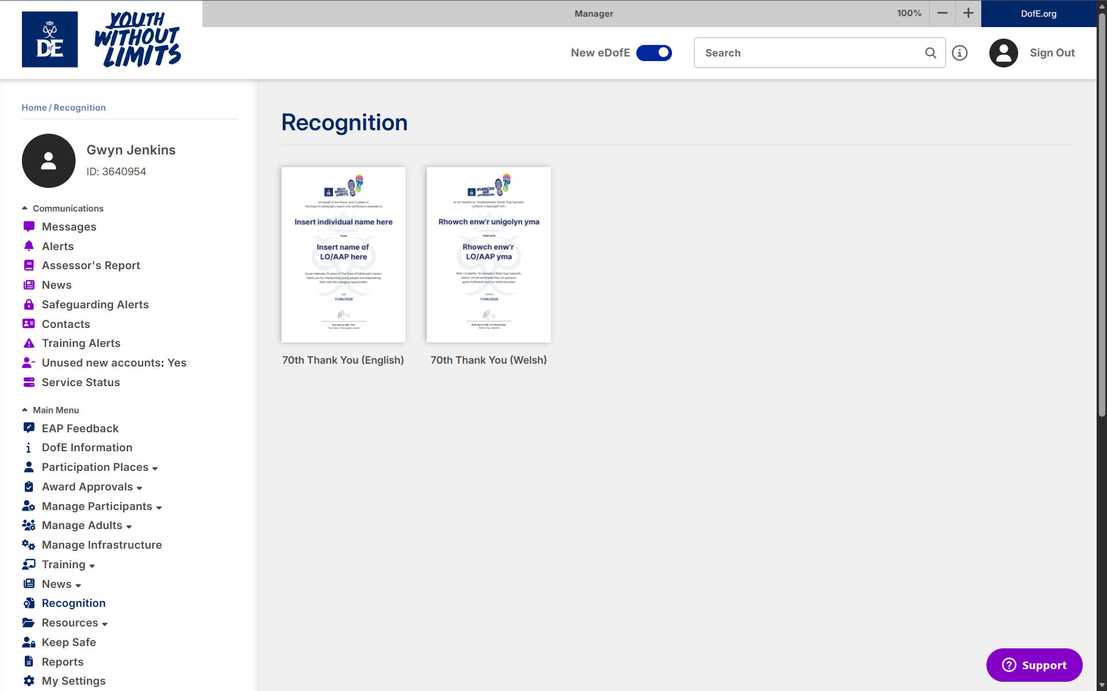The image size is (1107, 691).
Task: Click the Safeguarding Alerts padlock icon
Action: (x=29, y=304)
